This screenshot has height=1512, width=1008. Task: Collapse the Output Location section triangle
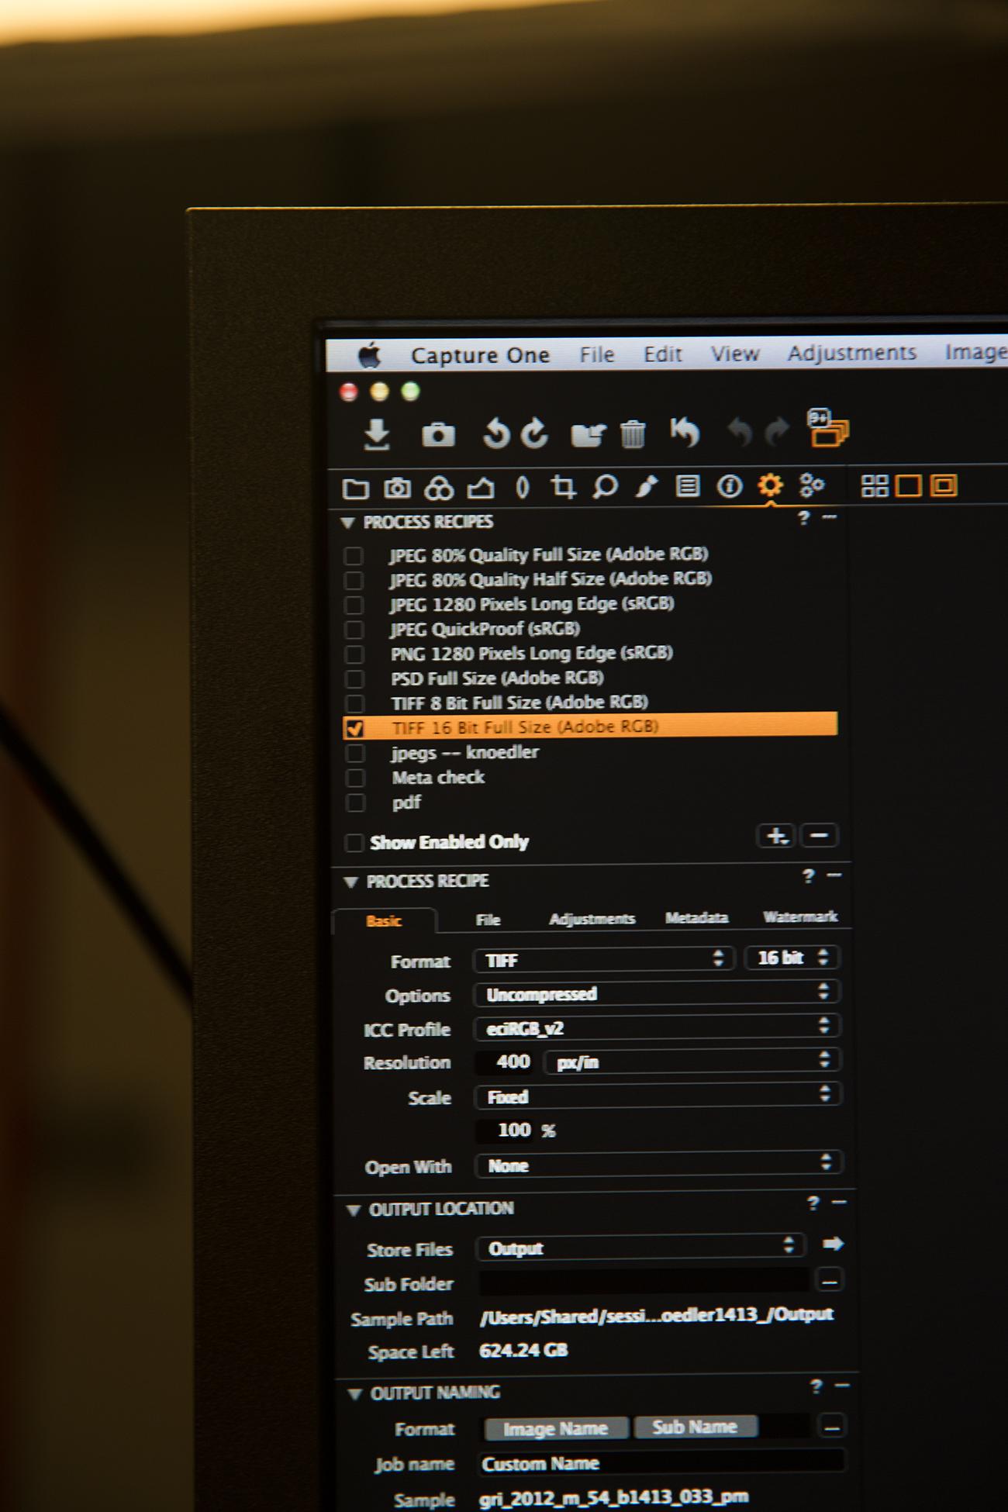click(354, 1210)
